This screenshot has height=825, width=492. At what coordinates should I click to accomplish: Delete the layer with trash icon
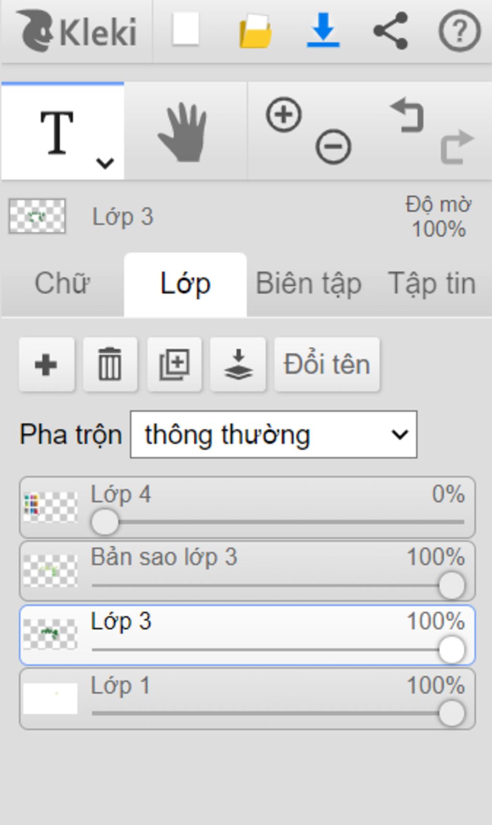pos(110,365)
